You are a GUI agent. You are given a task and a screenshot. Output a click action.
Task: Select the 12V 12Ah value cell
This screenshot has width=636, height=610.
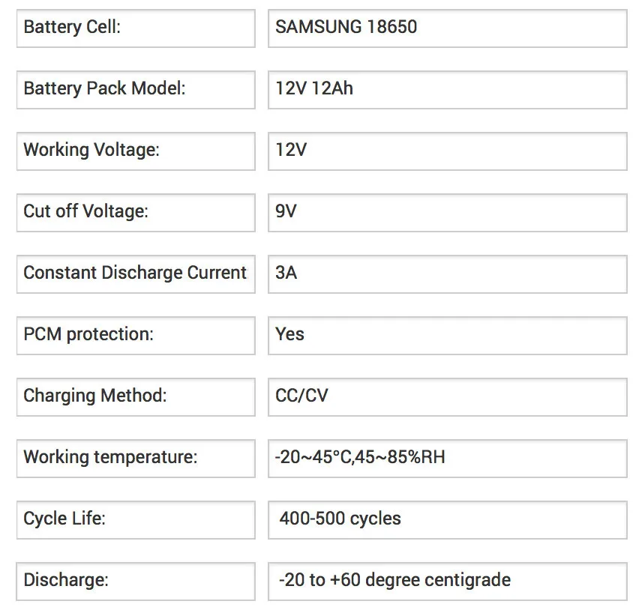448,90
